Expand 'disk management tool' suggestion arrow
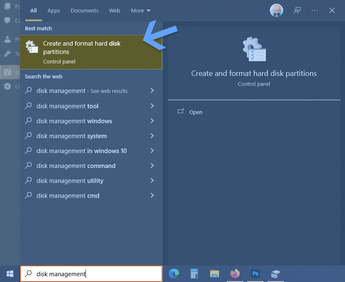Image resolution: width=345 pixels, height=282 pixels. (x=152, y=106)
